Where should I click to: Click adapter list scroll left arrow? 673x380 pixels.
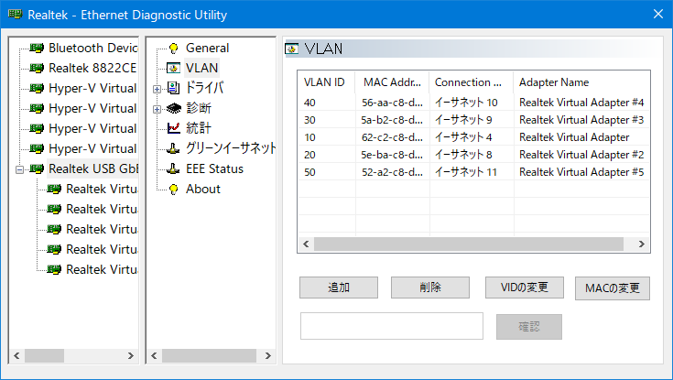coord(16,355)
